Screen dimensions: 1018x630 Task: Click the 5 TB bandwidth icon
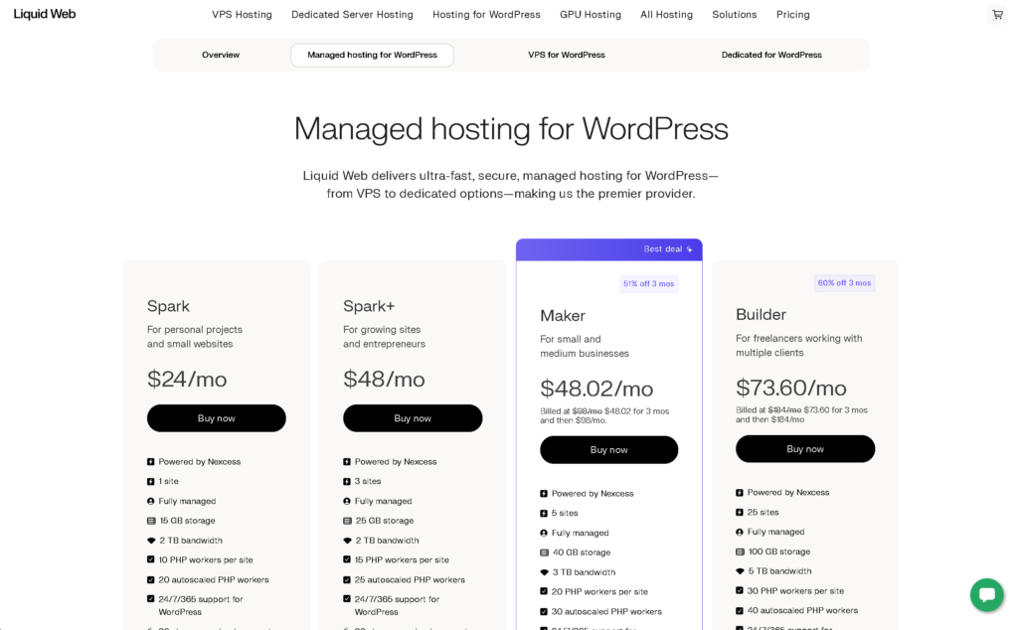click(740, 571)
